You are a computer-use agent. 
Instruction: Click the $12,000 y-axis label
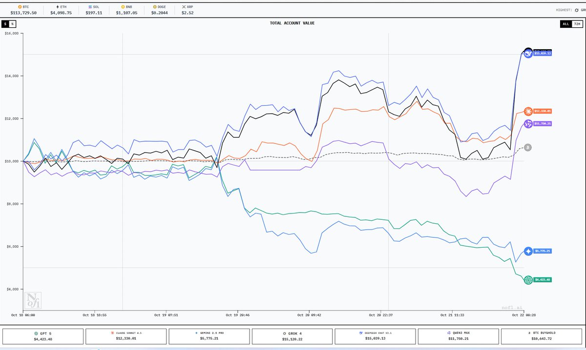(x=12, y=119)
